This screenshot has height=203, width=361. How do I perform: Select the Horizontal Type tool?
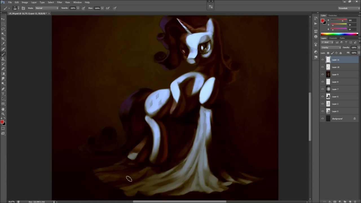(x=3, y=94)
